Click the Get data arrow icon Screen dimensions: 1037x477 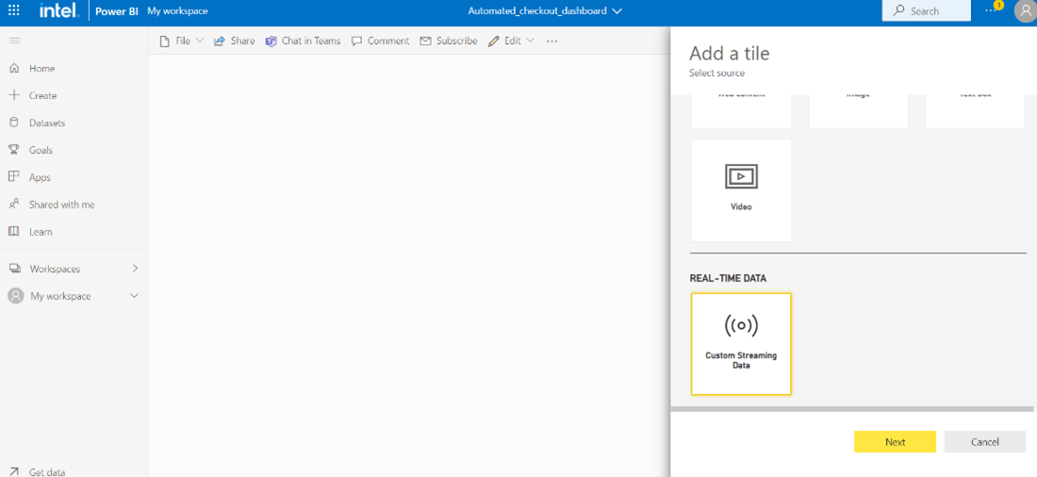click(14, 471)
